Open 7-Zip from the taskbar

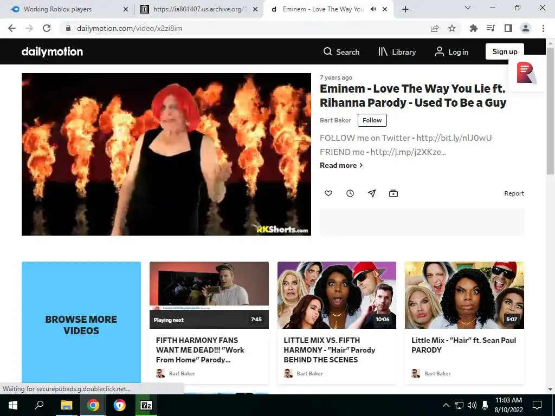click(x=146, y=405)
